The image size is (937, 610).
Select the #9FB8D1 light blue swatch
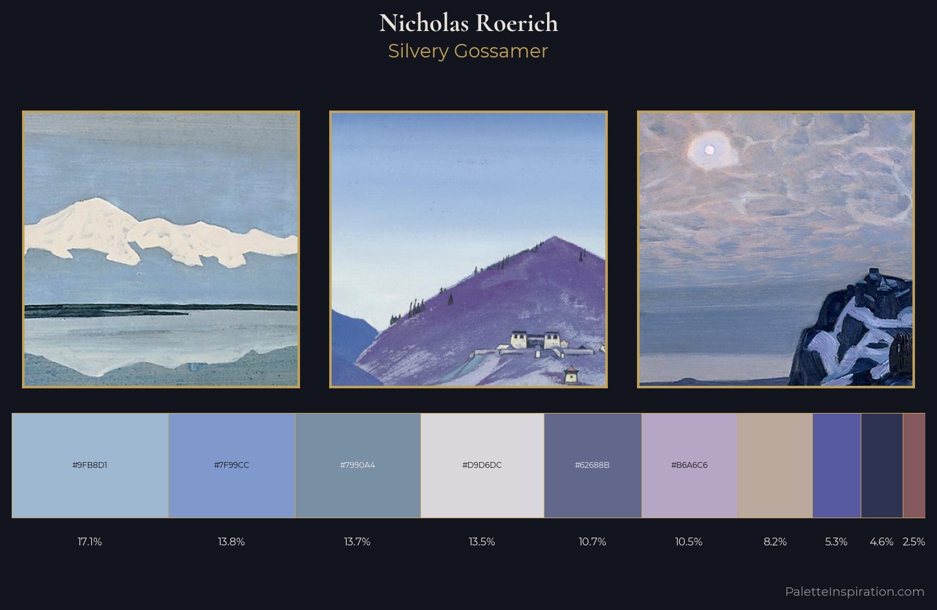point(90,465)
